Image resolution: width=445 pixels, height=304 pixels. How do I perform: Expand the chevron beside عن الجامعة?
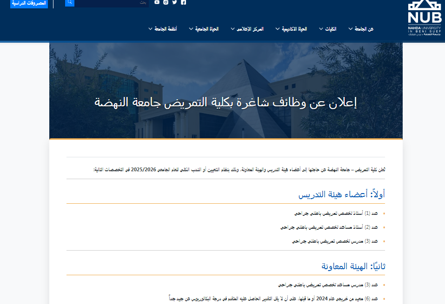pyautogui.click(x=351, y=29)
